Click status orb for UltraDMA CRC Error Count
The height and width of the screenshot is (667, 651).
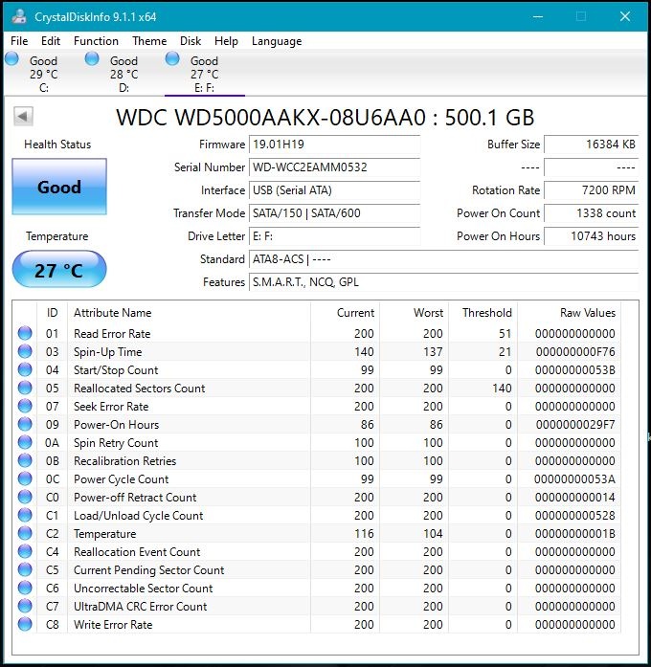point(25,606)
